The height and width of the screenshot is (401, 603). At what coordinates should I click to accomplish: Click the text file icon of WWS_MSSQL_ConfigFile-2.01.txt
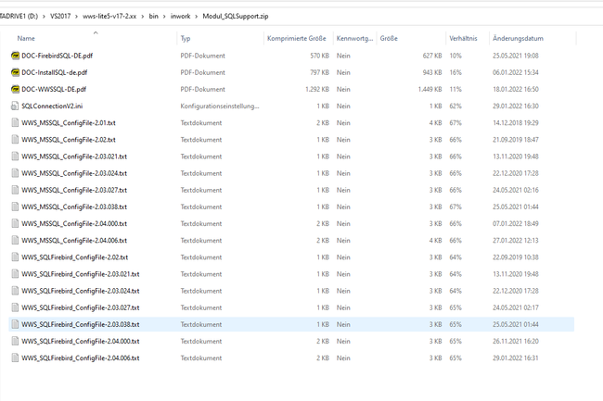[15, 123]
